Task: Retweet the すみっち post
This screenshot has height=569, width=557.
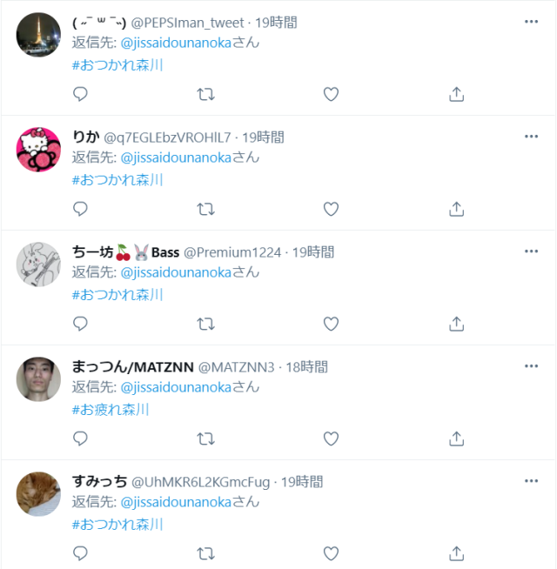Action: coord(206,553)
